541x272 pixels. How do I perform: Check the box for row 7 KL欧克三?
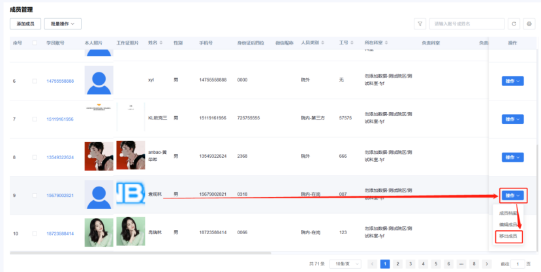pos(35,119)
